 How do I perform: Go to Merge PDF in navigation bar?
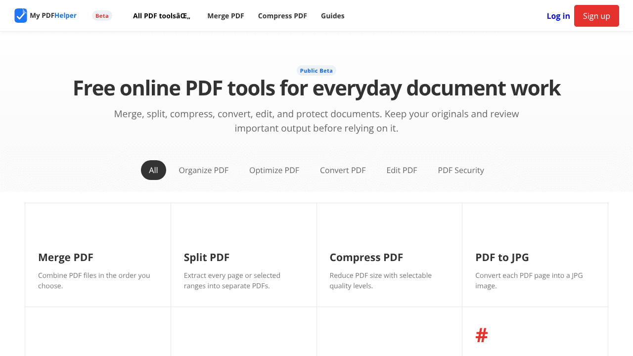[x=226, y=16]
